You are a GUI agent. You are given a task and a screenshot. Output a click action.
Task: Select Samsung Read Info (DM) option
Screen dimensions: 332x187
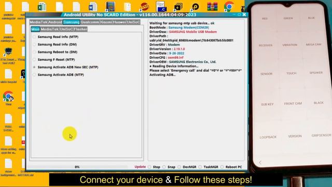[56, 45]
